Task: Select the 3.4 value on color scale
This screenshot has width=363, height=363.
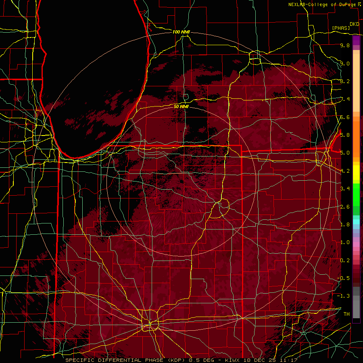Action: [345, 189]
